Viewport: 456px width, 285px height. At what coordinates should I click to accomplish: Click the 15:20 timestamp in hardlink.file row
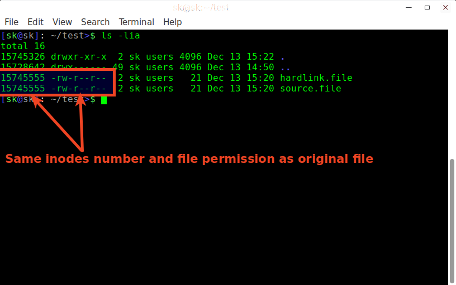coord(260,78)
